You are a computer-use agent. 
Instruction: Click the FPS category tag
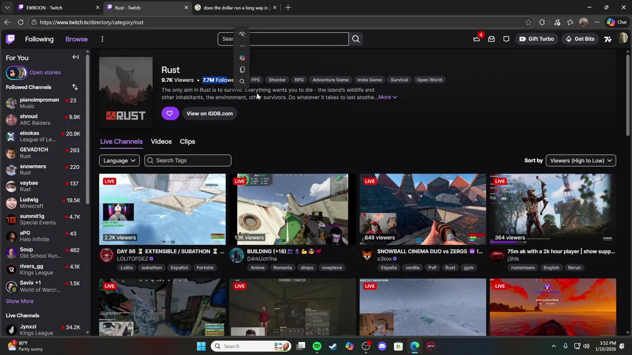coord(255,80)
